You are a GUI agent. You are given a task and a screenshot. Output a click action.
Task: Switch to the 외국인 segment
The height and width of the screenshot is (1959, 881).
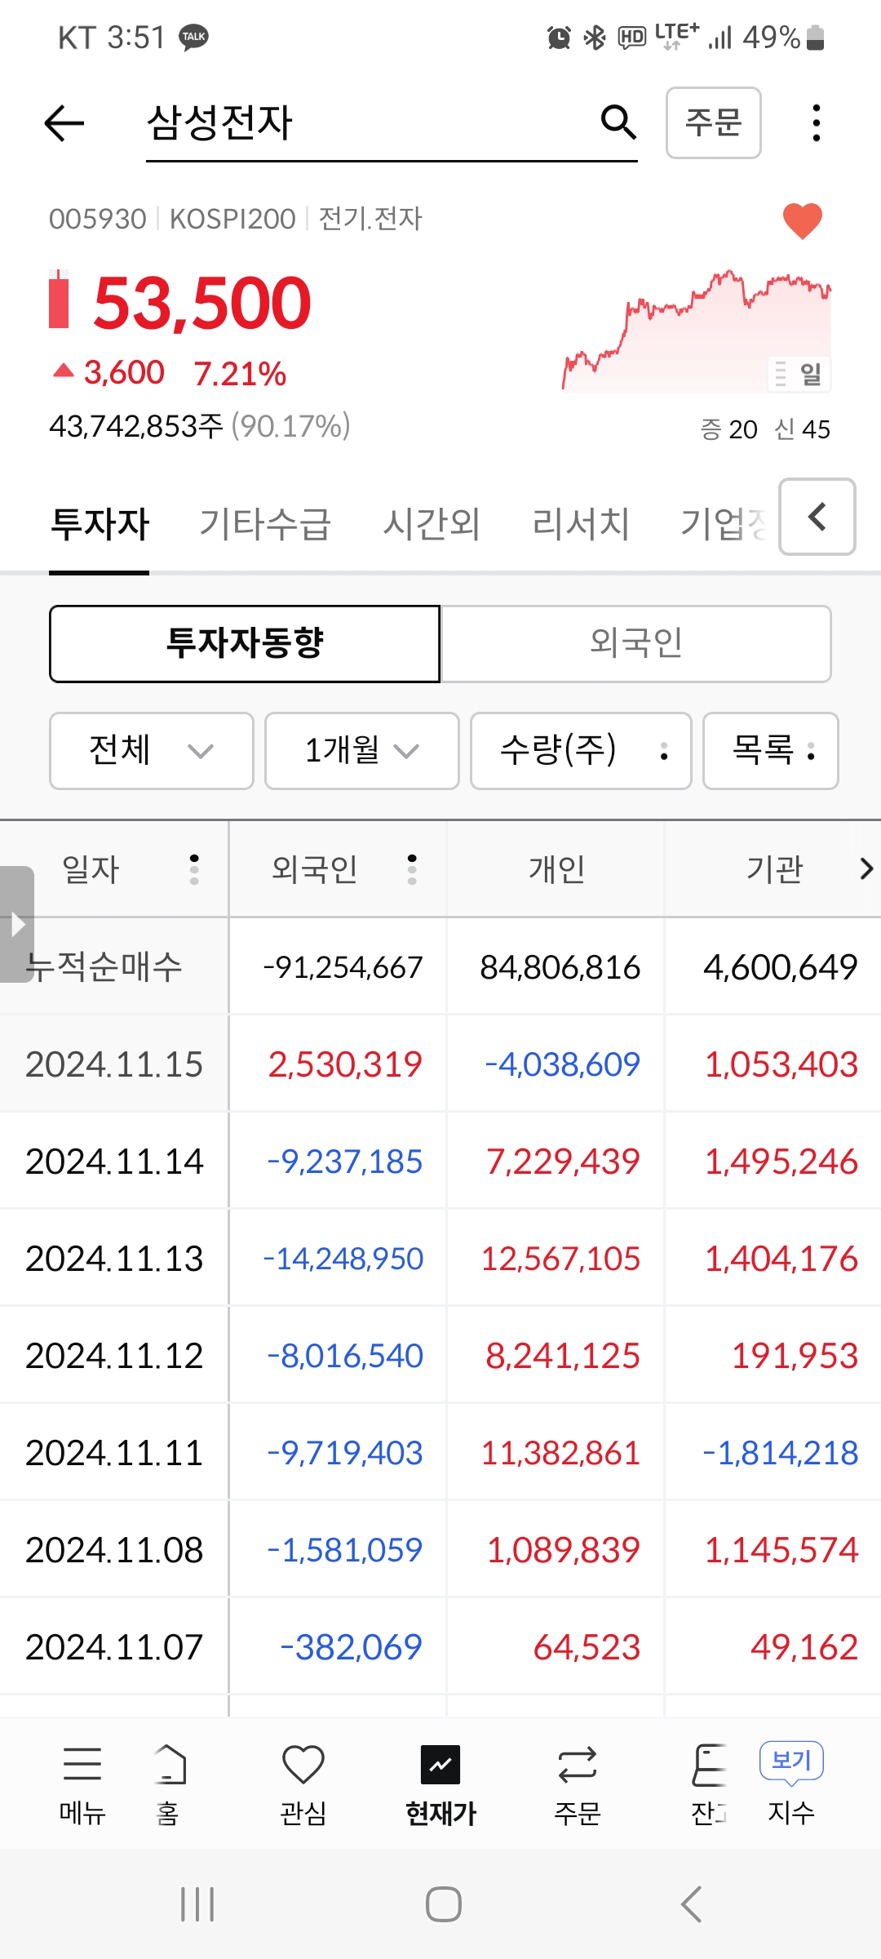tap(635, 643)
